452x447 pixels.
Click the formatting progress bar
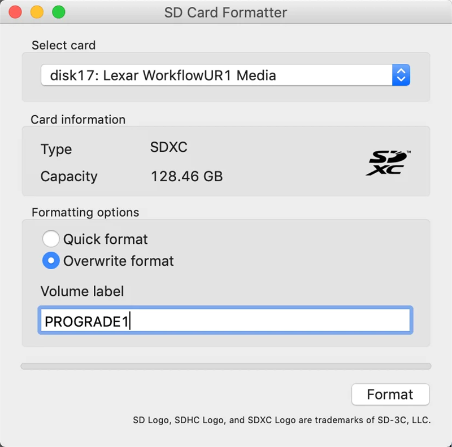tap(226, 366)
